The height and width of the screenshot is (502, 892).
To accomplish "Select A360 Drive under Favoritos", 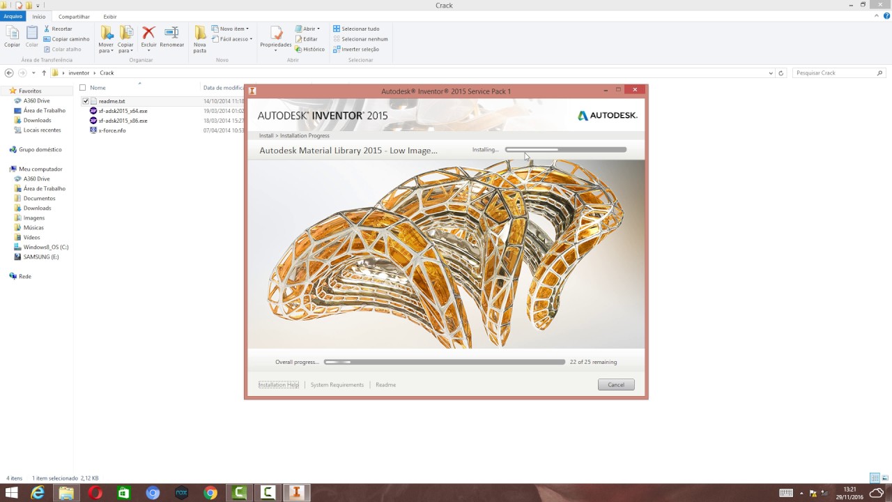I will [36, 101].
